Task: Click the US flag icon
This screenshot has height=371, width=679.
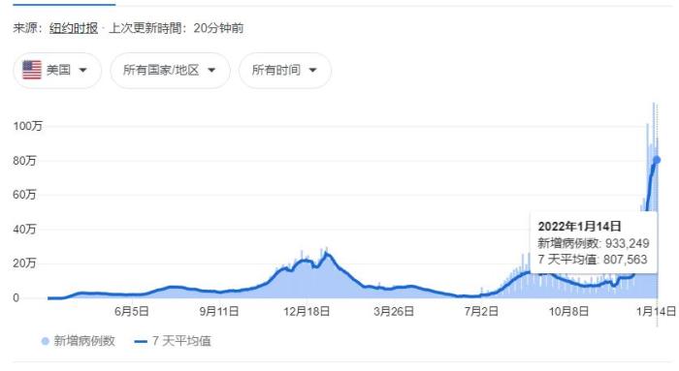Action: (32, 70)
